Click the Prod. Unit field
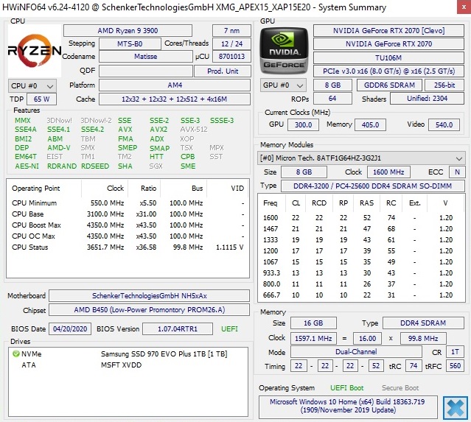 pos(223,71)
